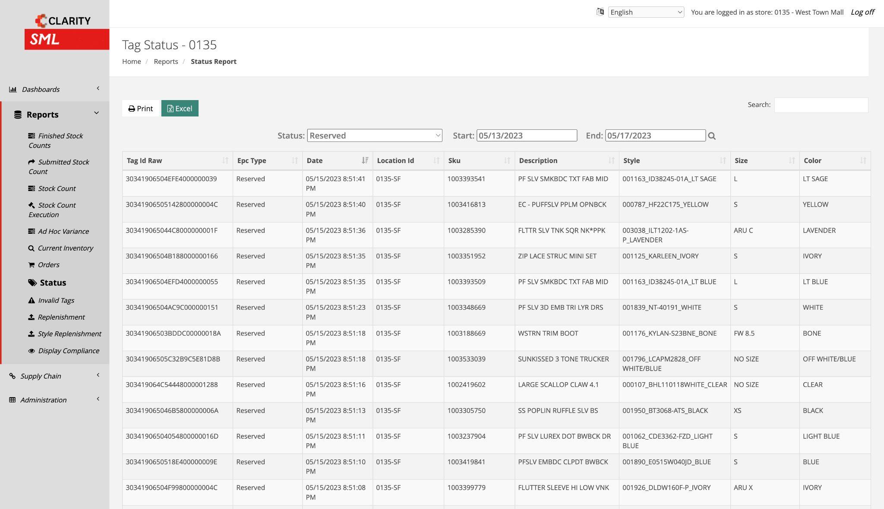The image size is (884, 509).
Task: Click description LARGE SCALLOP CLAW 4.1
Action: point(558,385)
